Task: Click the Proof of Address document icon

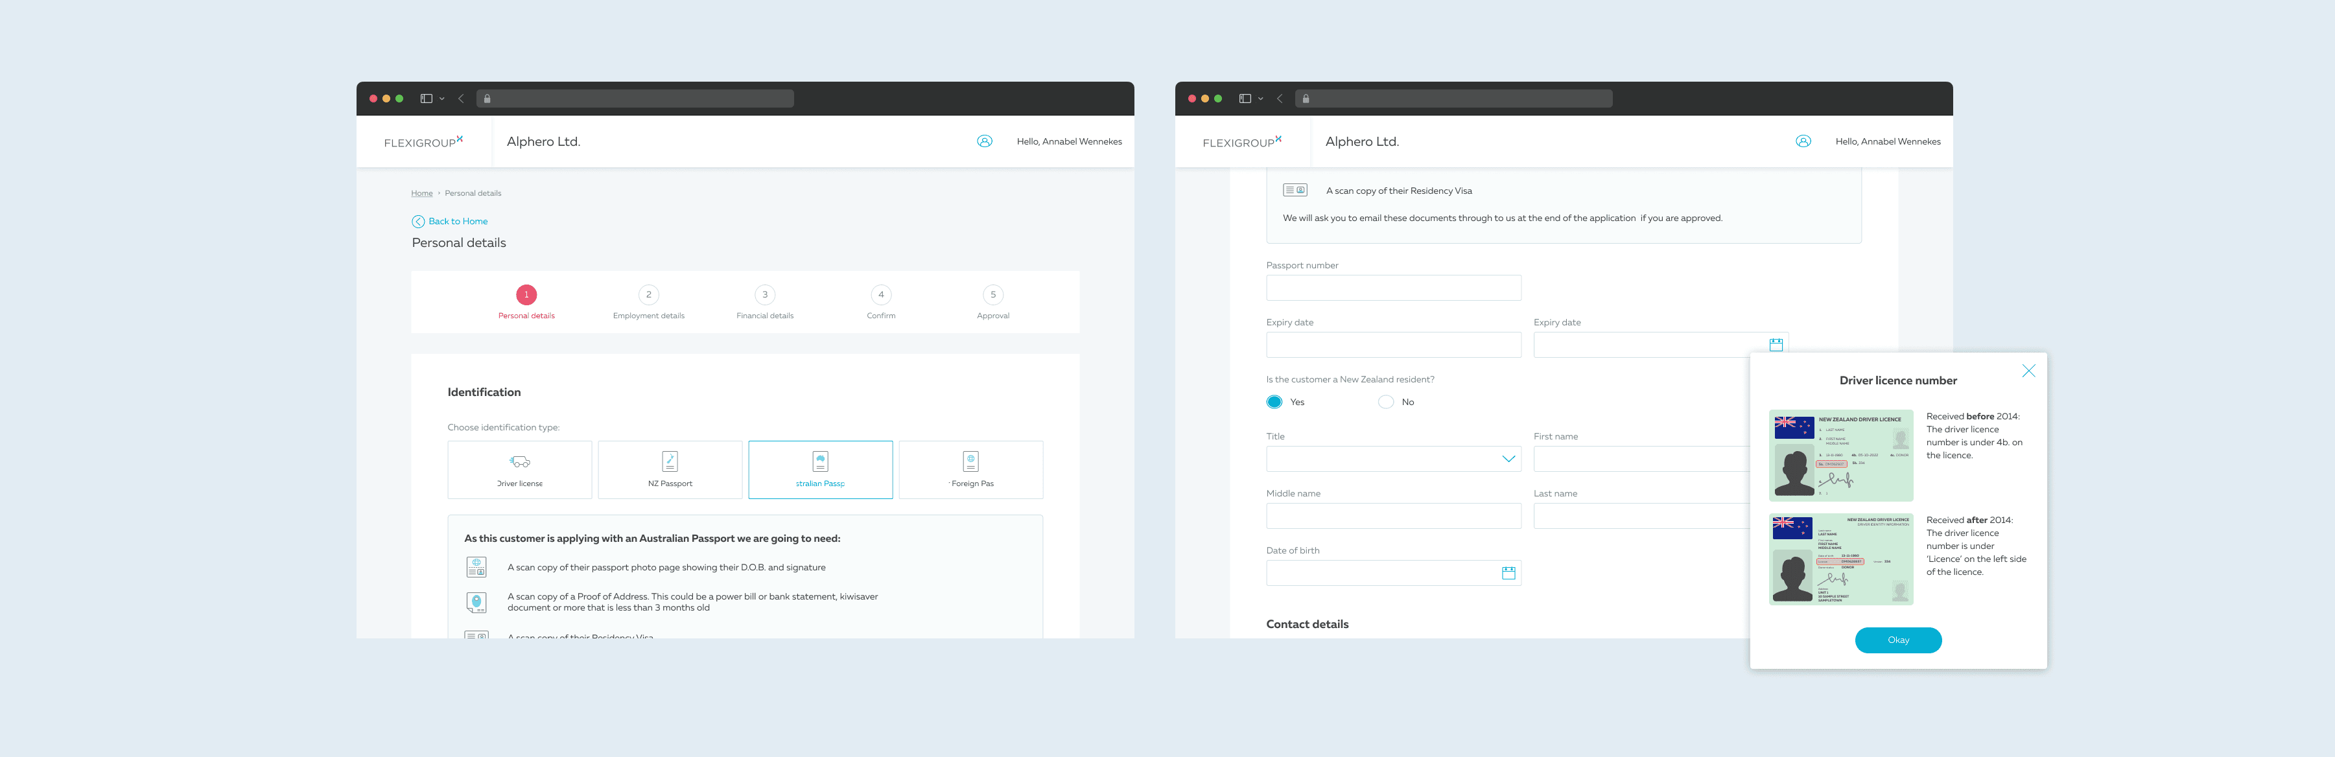Action: pos(476,602)
